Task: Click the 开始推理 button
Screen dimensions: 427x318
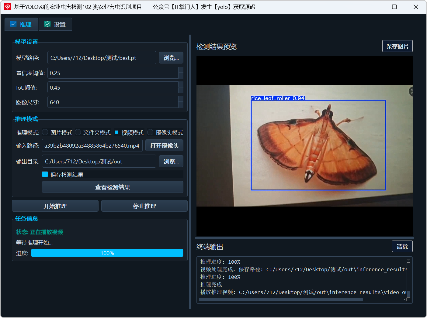Action: (55, 206)
